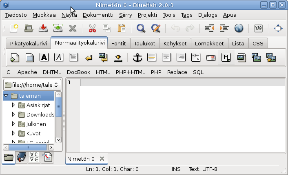This screenshot has height=175, width=288.
Task: Preview in browser with the globe icon
Action: coord(239,28)
